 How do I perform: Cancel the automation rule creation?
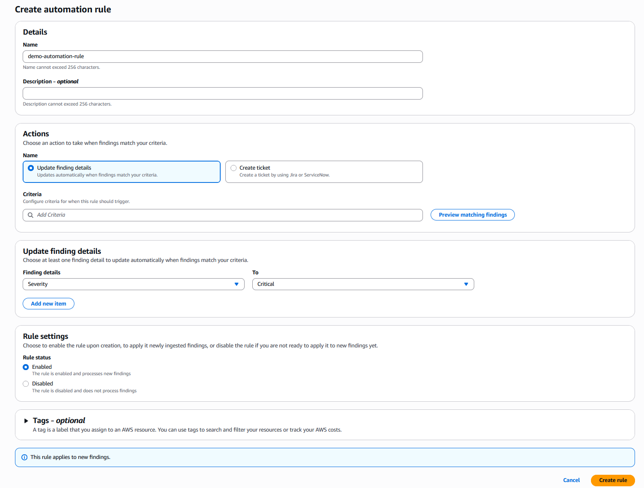(x=571, y=480)
